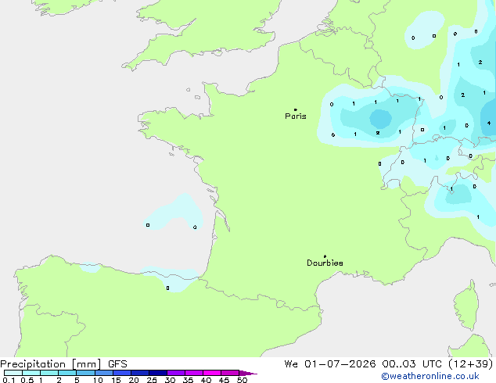This screenshot has height=383, width=496.
Task: Click the Dourbies city label
Action: pyautogui.click(x=325, y=263)
